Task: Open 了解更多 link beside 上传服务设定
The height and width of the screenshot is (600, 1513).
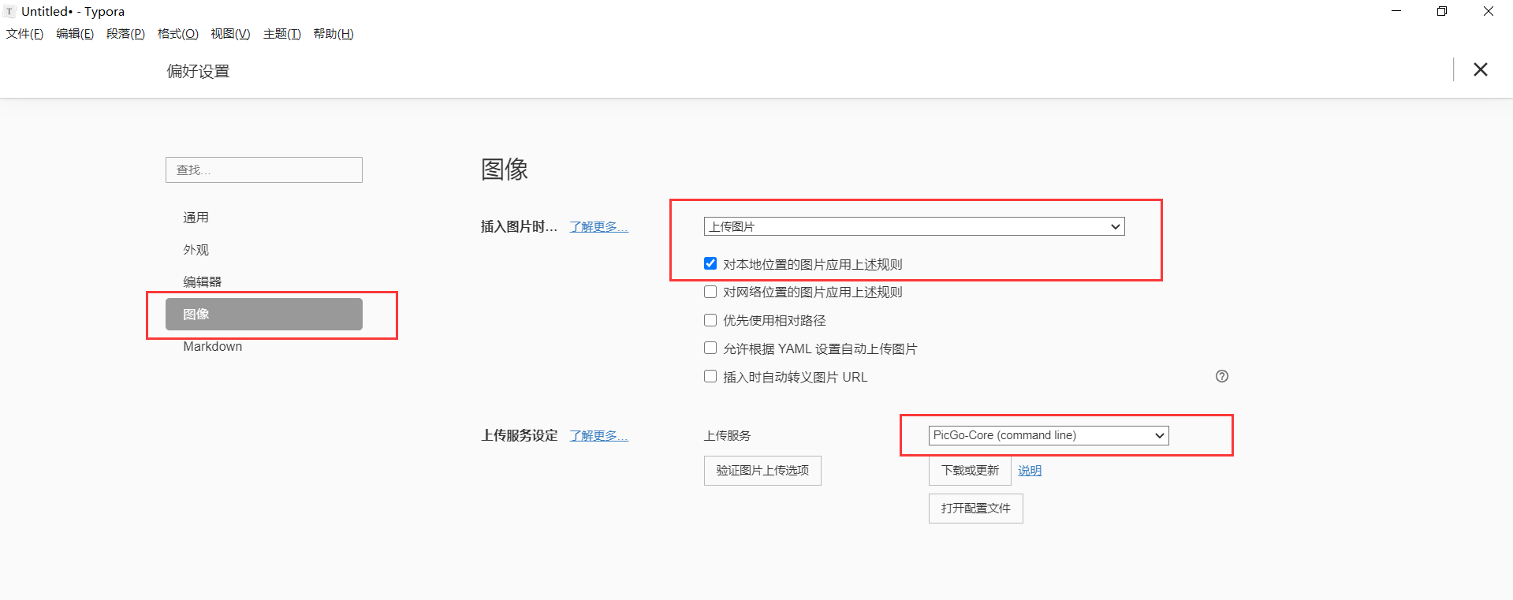Action: coord(598,435)
